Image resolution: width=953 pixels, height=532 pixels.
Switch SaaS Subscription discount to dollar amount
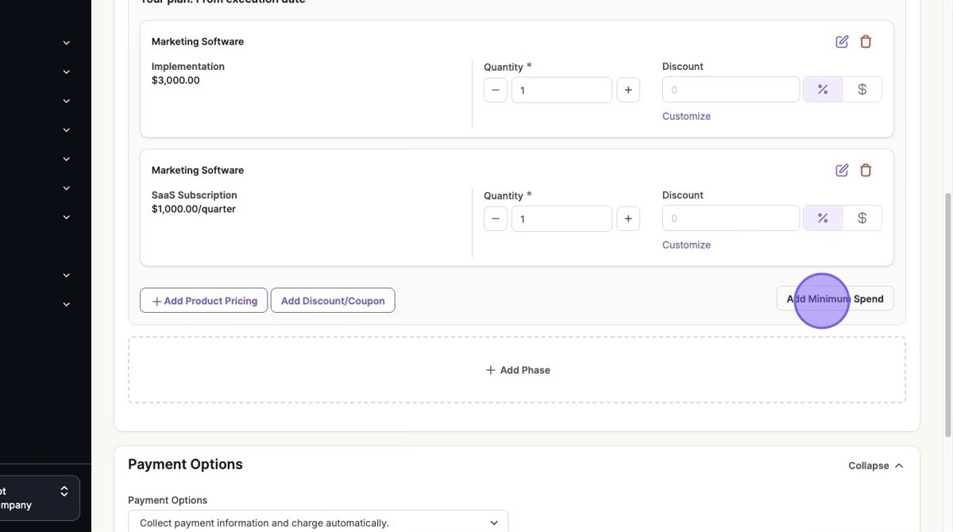[862, 218]
